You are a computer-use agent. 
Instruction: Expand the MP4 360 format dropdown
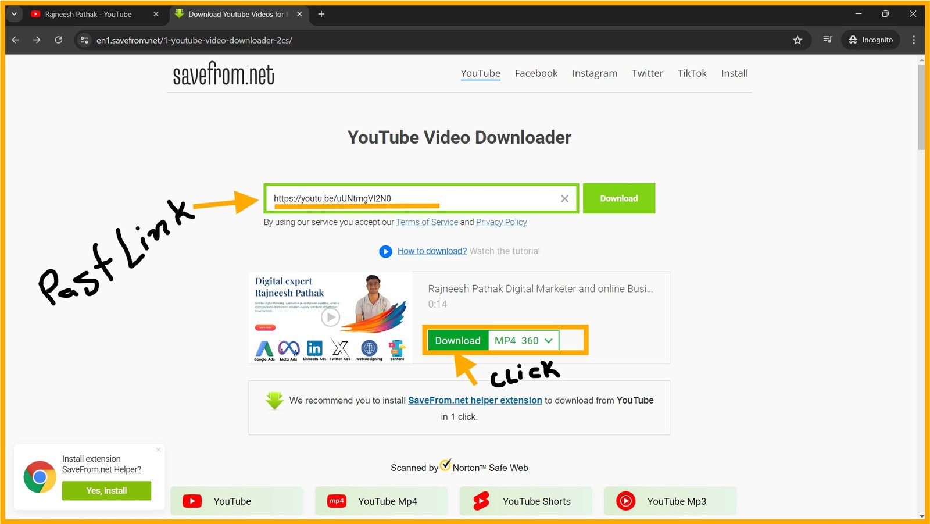[524, 341]
